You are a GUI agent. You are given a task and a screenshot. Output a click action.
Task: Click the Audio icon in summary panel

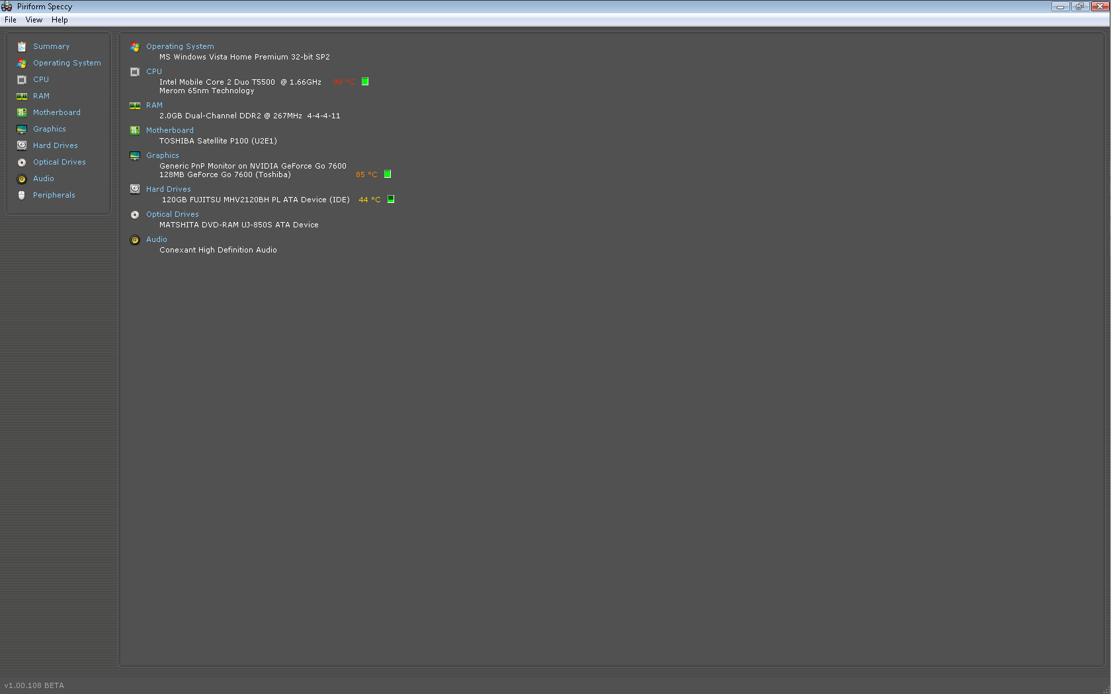click(135, 239)
